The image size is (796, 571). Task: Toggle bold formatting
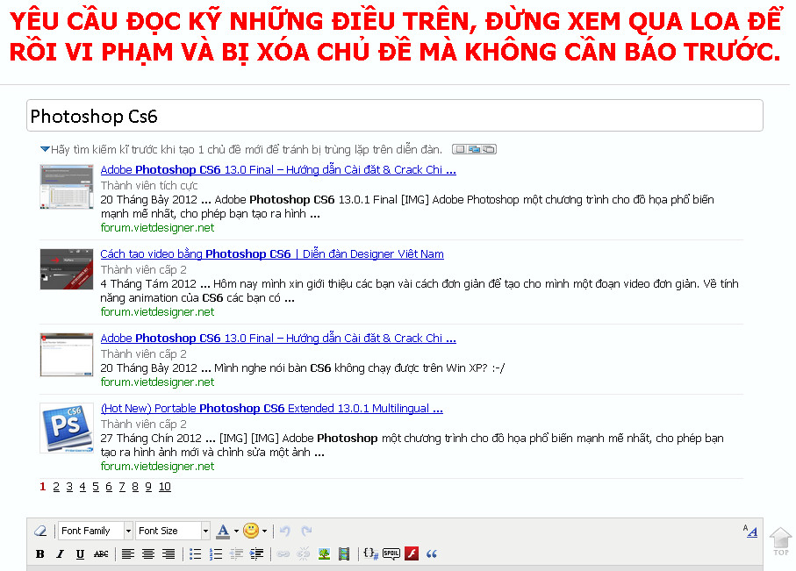point(40,553)
